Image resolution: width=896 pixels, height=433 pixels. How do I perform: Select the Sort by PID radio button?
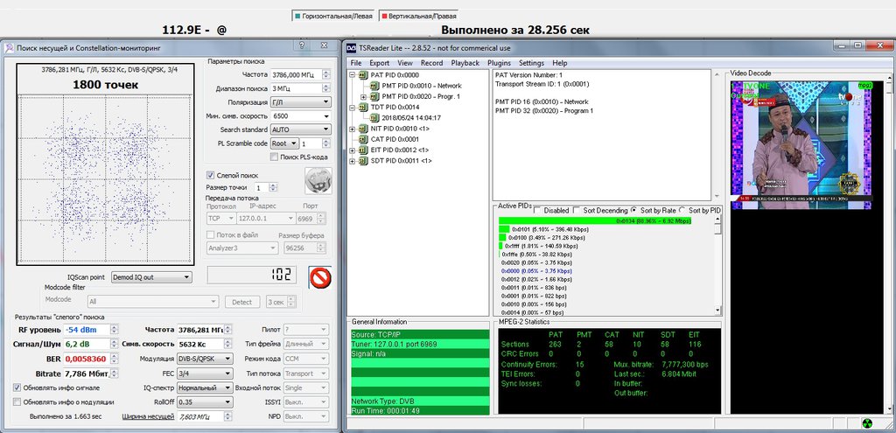682,211
